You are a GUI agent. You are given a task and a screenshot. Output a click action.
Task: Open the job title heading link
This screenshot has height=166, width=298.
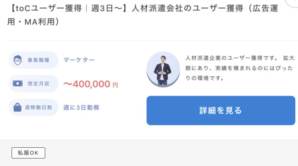pyautogui.click(x=143, y=15)
